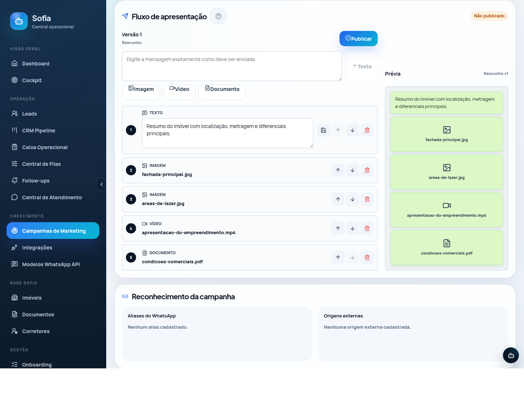
Task: Click the 'Origens externas' heading
Action: coord(343,316)
